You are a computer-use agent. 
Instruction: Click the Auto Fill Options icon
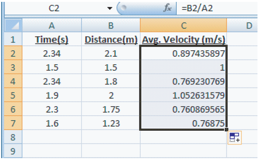[235, 138]
